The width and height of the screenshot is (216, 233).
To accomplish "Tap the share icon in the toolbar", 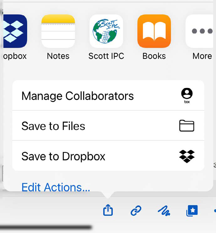I will point(108,210).
